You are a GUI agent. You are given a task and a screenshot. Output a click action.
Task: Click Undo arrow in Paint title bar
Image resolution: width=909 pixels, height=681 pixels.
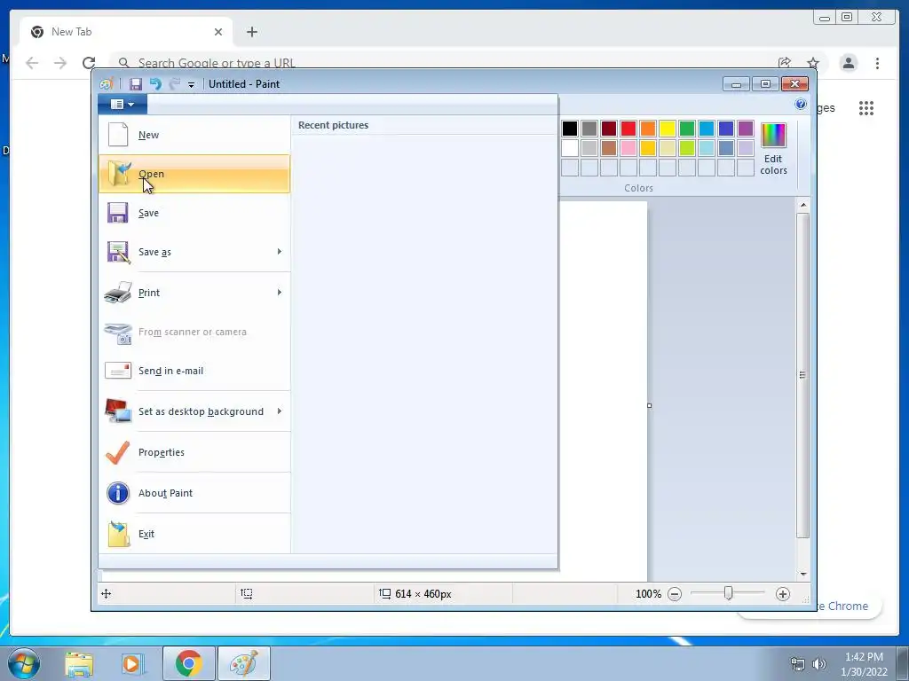point(155,84)
